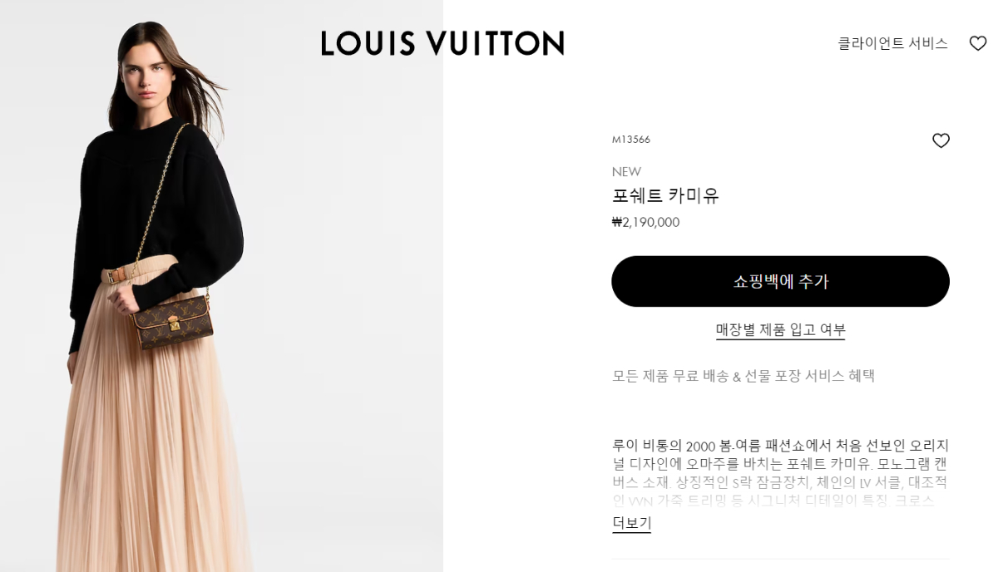Select the 포쉐트 카미유 product title
998x572 pixels.
click(x=665, y=196)
